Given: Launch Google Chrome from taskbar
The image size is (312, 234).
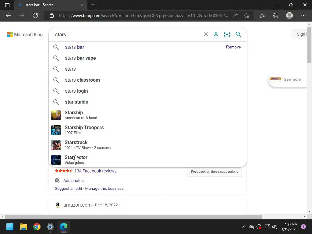Looking at the screenshot, I should (x=37, y=227).
